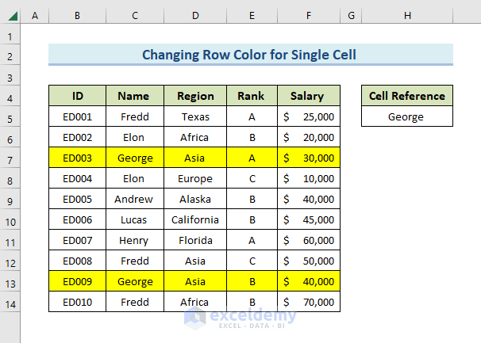Screen dimensions: 481x343
Task: Select the cell containing George under Cell Reference
Action: point(406,117)
